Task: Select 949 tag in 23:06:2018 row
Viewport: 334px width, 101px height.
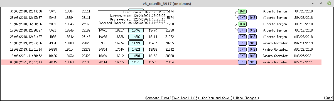Action: [252, 18]
